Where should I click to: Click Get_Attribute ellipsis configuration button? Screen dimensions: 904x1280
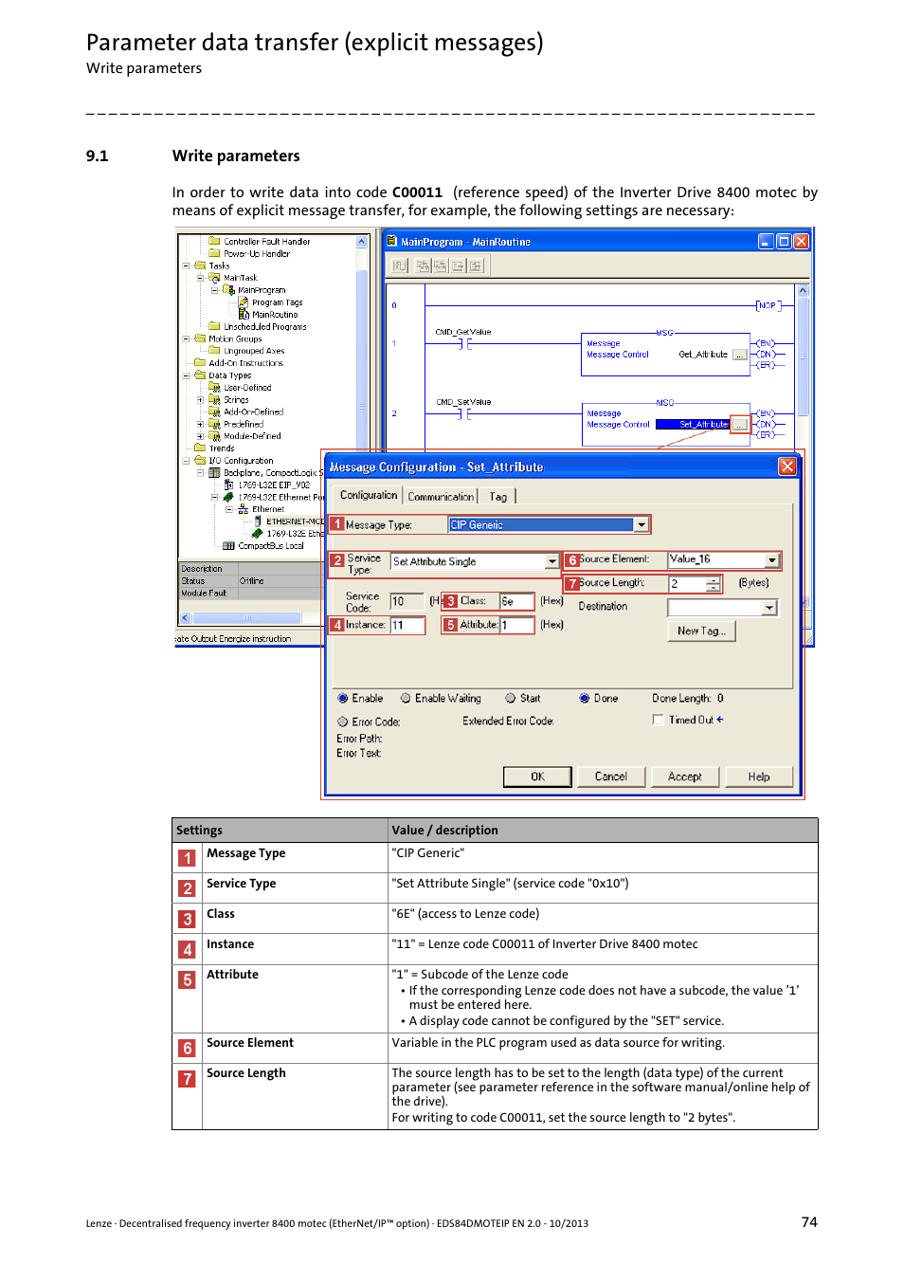(740, 355)
